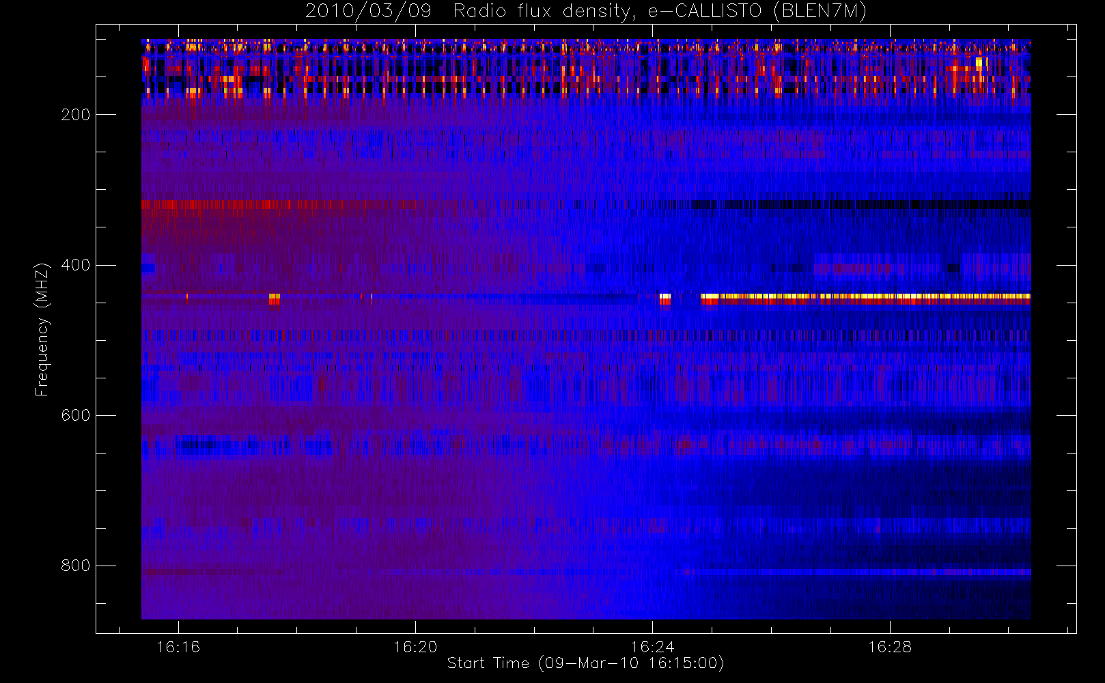Click the 800 frequency axis label
The width and height of the screenshot is (1105, 683).
click(x=76, y=566)
